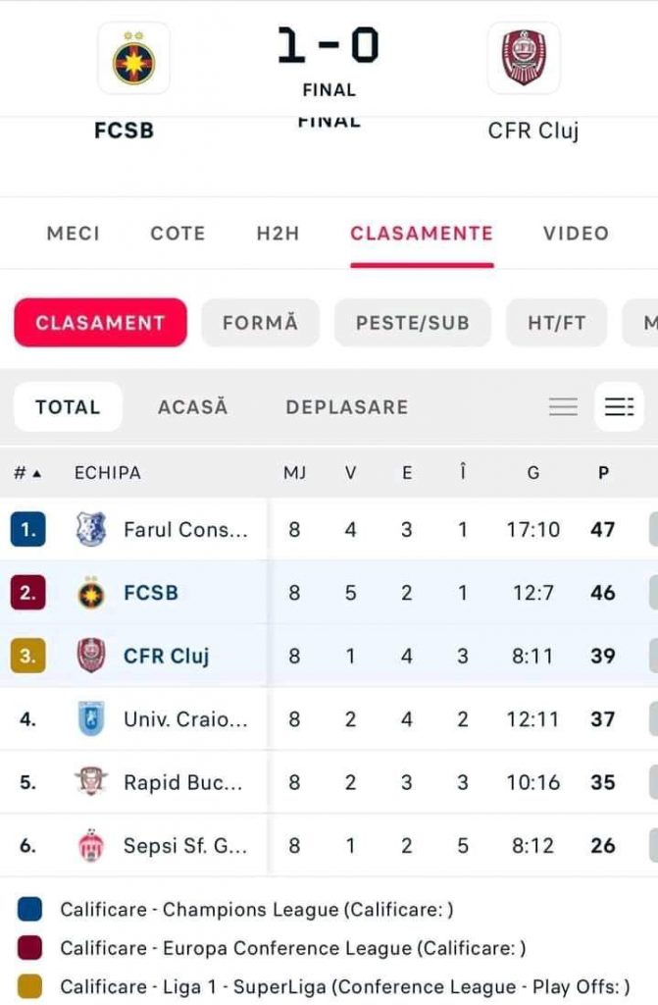Open the H2H tab

278,234
